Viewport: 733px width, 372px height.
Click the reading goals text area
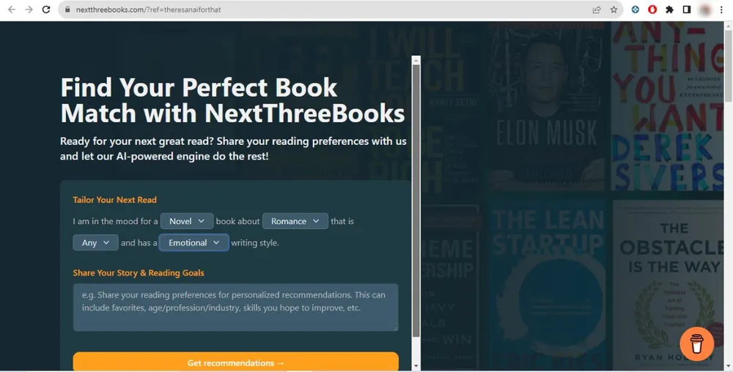[235, 308]
